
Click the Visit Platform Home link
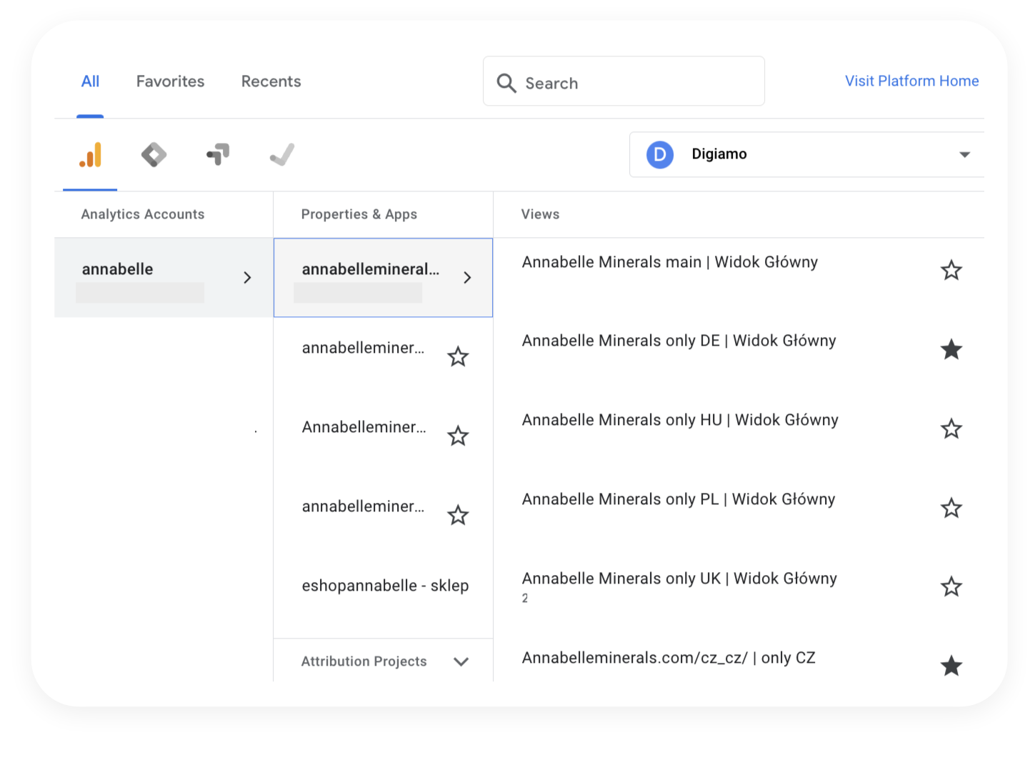click(x=911, y=81)
